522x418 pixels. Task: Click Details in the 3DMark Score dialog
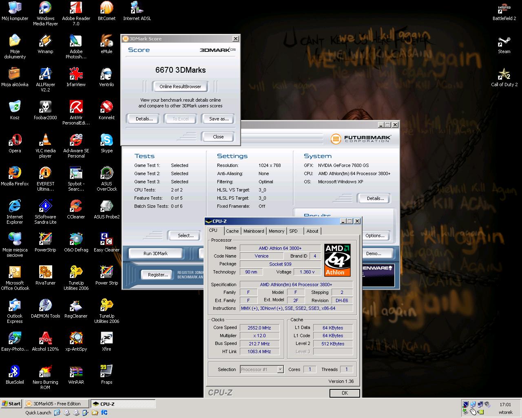[144, 119]
